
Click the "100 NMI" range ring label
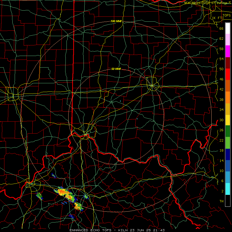click(116, 21)
